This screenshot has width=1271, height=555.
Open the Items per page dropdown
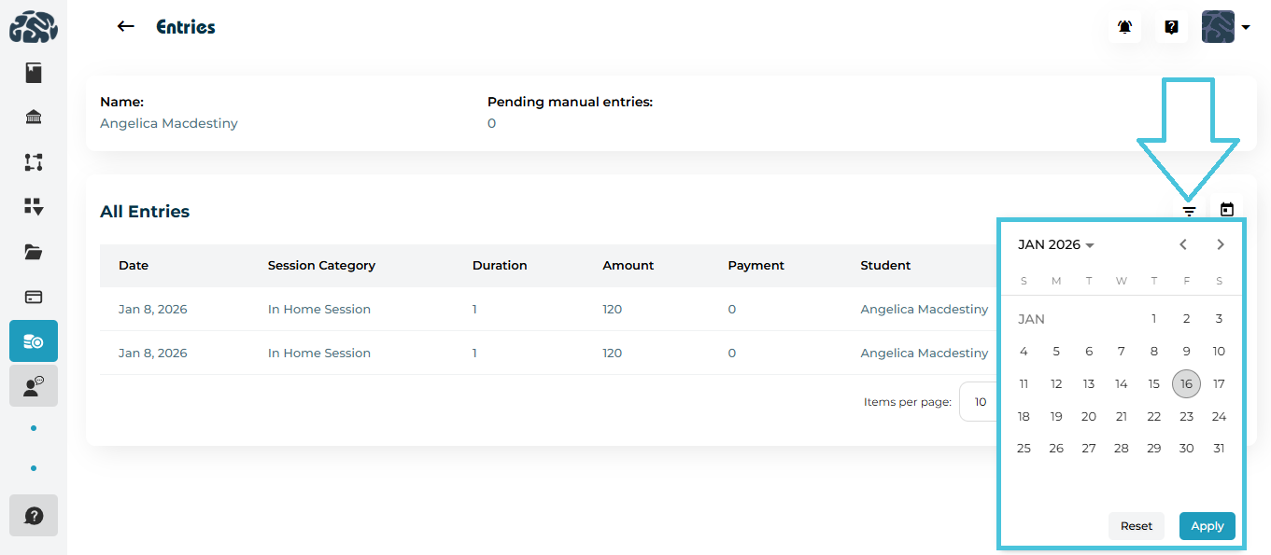click(x=979, y=402)
